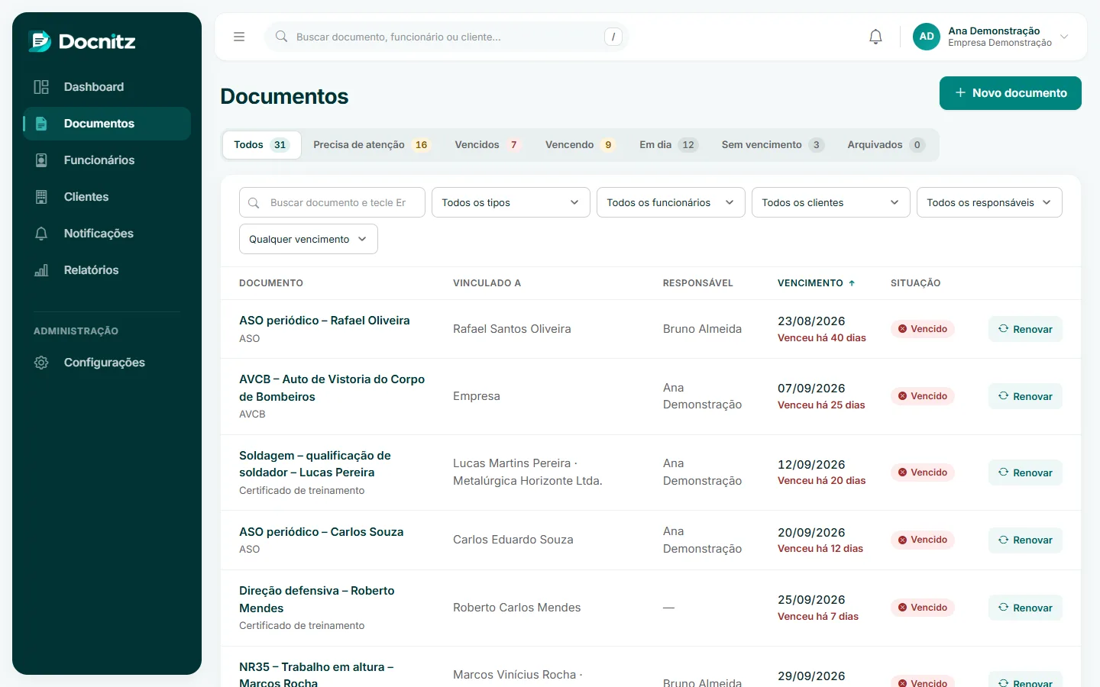Screen dimensions: 1100x687
Task: Renew ASO periódico – Rafael Oliveira
Action: tap(1025, 329)
